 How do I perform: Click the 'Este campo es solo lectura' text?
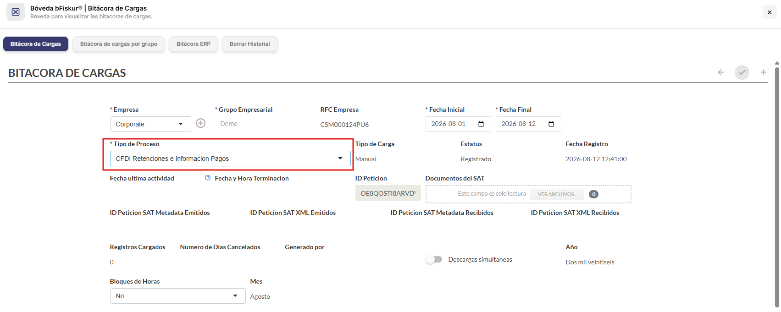tap(492, 194)
